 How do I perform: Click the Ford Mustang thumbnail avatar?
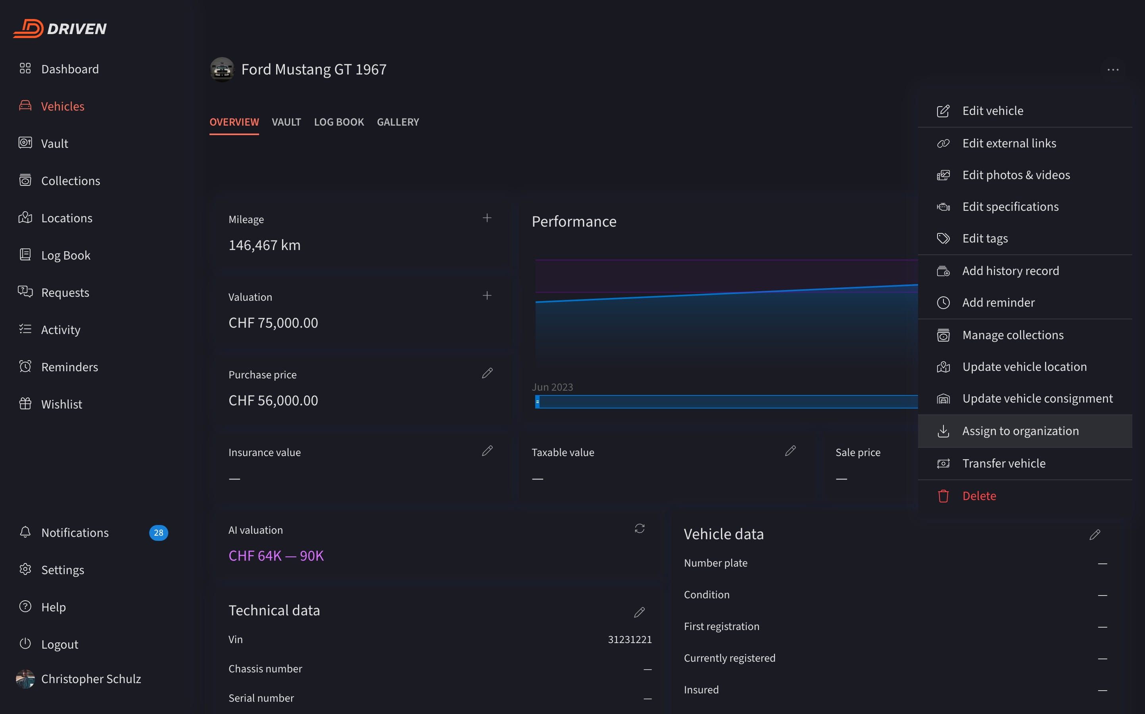(222, 70)
